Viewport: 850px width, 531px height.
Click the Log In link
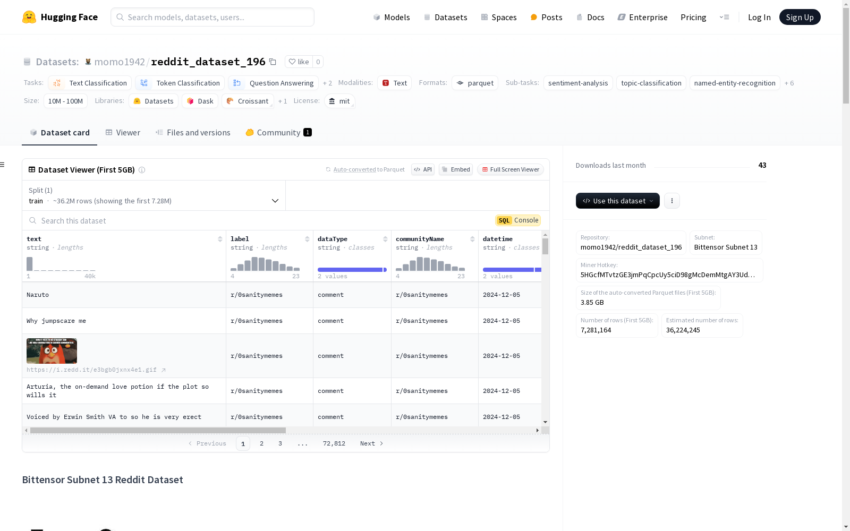click(759, 17)
